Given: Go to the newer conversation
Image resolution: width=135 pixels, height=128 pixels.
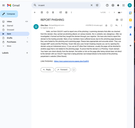Looking at the screenshot, I should click(109, 12).
